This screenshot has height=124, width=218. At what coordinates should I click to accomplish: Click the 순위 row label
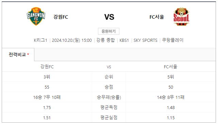point(109,77)
